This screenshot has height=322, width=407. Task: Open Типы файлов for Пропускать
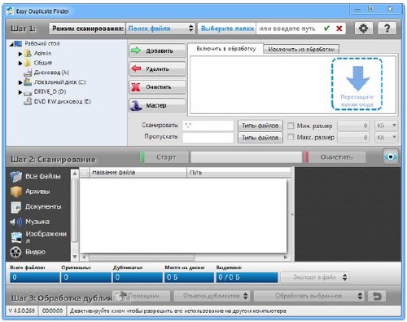coord(260,138)
